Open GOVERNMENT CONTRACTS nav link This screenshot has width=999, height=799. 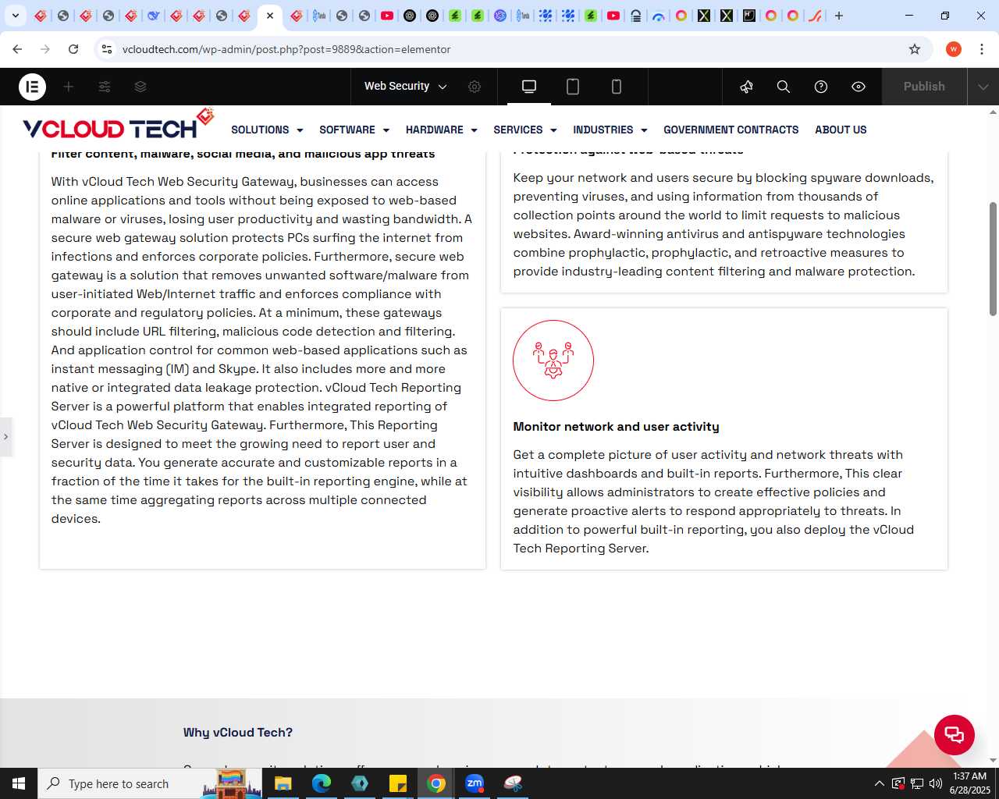tap(731, 130)
